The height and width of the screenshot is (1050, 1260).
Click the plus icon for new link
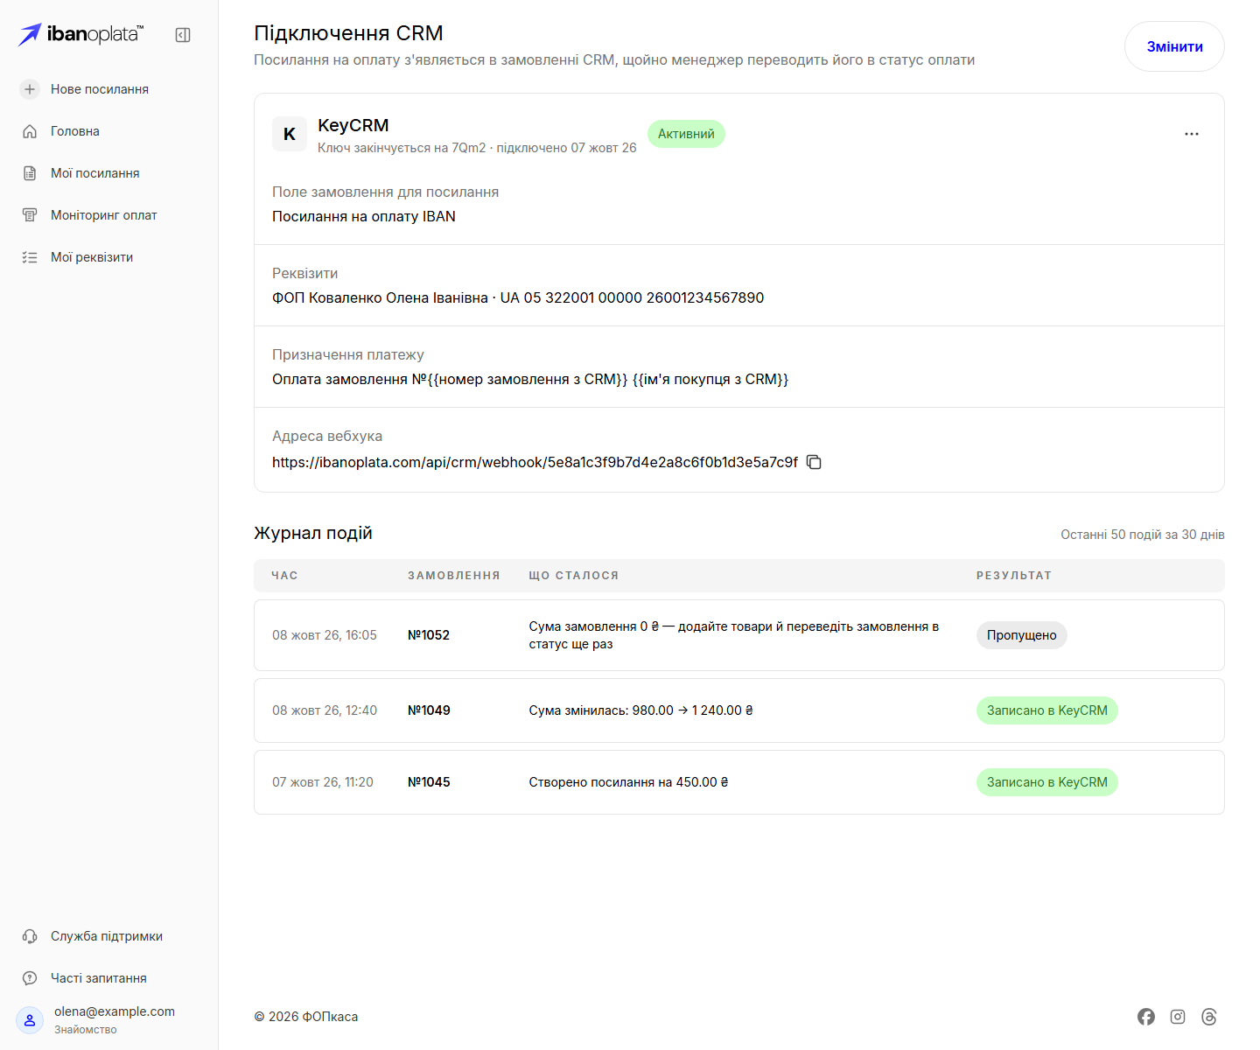click(30, 89)
